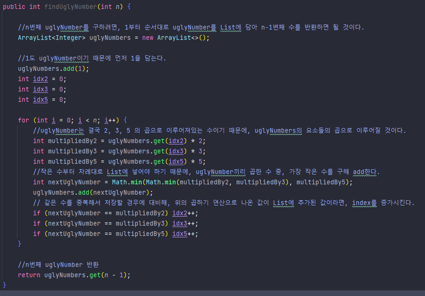Click the 'return' keyword
The width and height of the screenshot is (425, 296).
pyautogui.click(x=29, y=275)
